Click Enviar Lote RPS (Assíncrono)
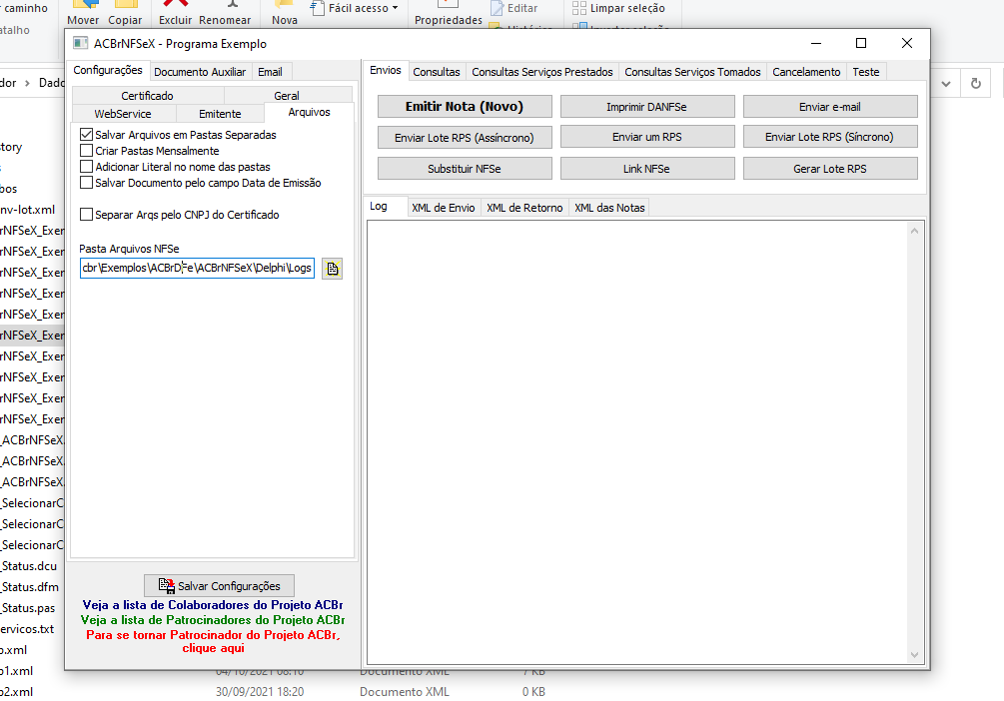 click(x=465, y=137)
